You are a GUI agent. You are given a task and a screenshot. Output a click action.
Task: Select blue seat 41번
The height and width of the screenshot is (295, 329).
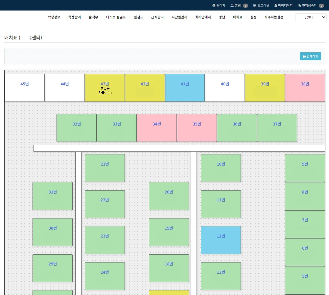[x=185, y=88]
